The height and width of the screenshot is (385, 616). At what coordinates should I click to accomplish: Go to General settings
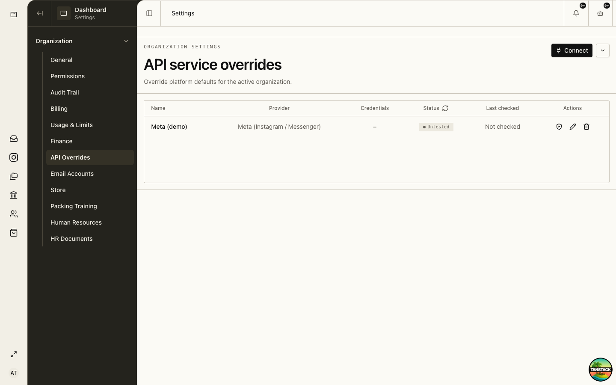point(90,60)
